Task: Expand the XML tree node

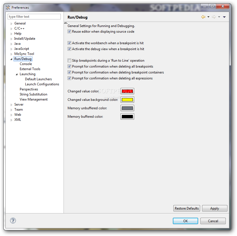Action: coord(11,120)
